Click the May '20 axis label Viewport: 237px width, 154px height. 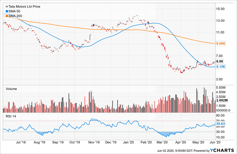[198, 142]
